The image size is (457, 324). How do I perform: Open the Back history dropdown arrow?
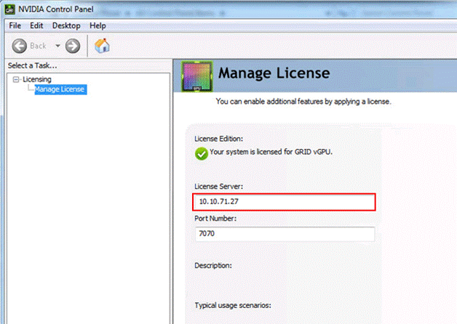coord(57,46)
